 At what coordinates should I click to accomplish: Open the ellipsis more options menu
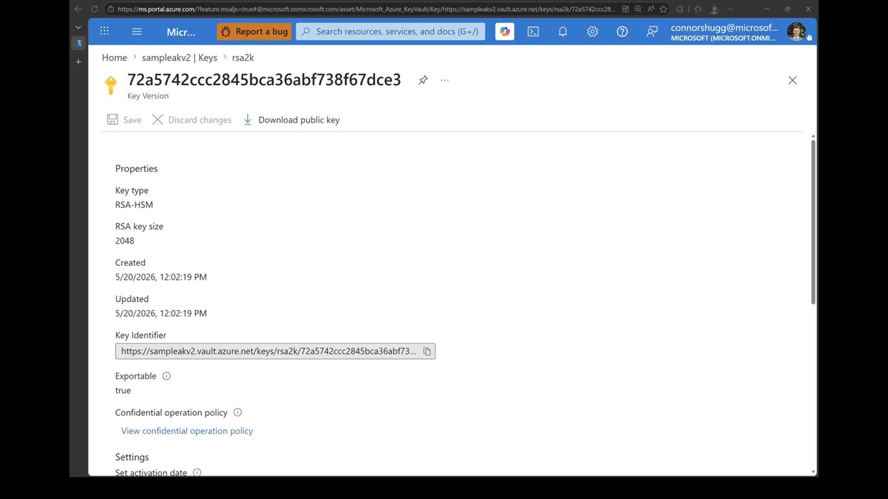point(445,80)
